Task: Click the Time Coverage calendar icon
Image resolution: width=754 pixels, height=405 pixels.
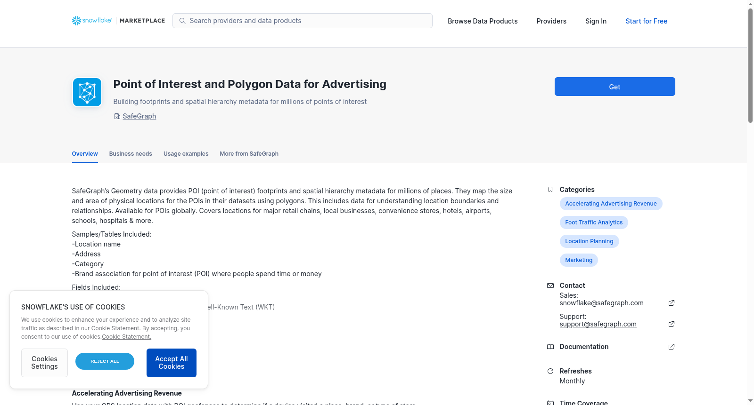Action: click(x=550, y=403)
